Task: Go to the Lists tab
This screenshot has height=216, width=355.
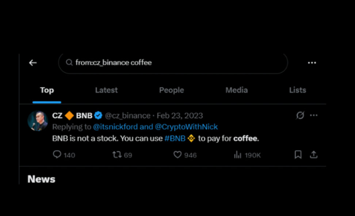Action: coord(297,90)
